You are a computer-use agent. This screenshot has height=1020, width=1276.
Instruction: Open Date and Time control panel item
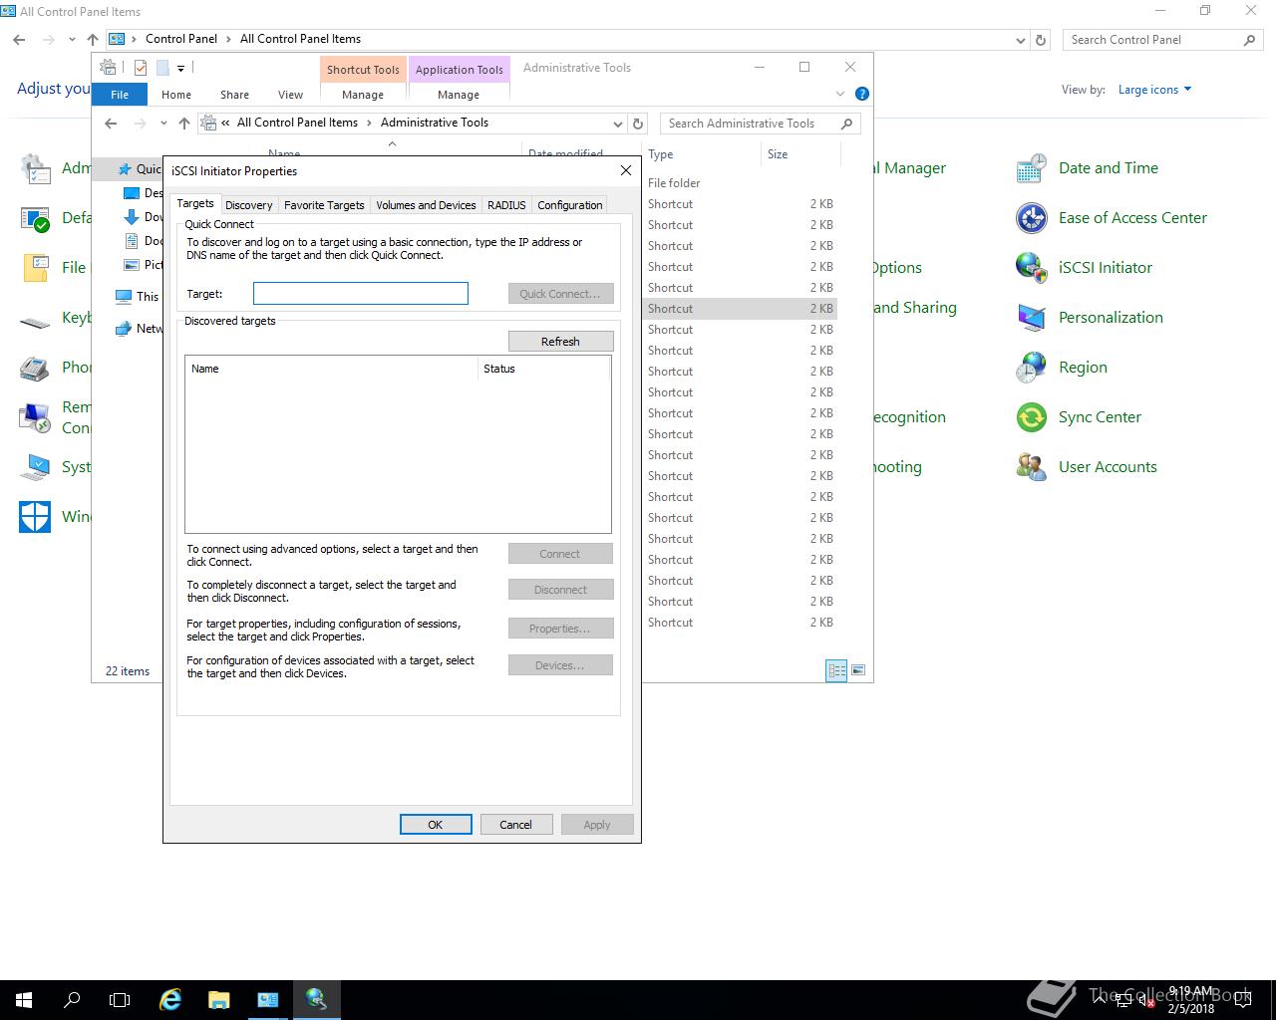[1087, 167]
